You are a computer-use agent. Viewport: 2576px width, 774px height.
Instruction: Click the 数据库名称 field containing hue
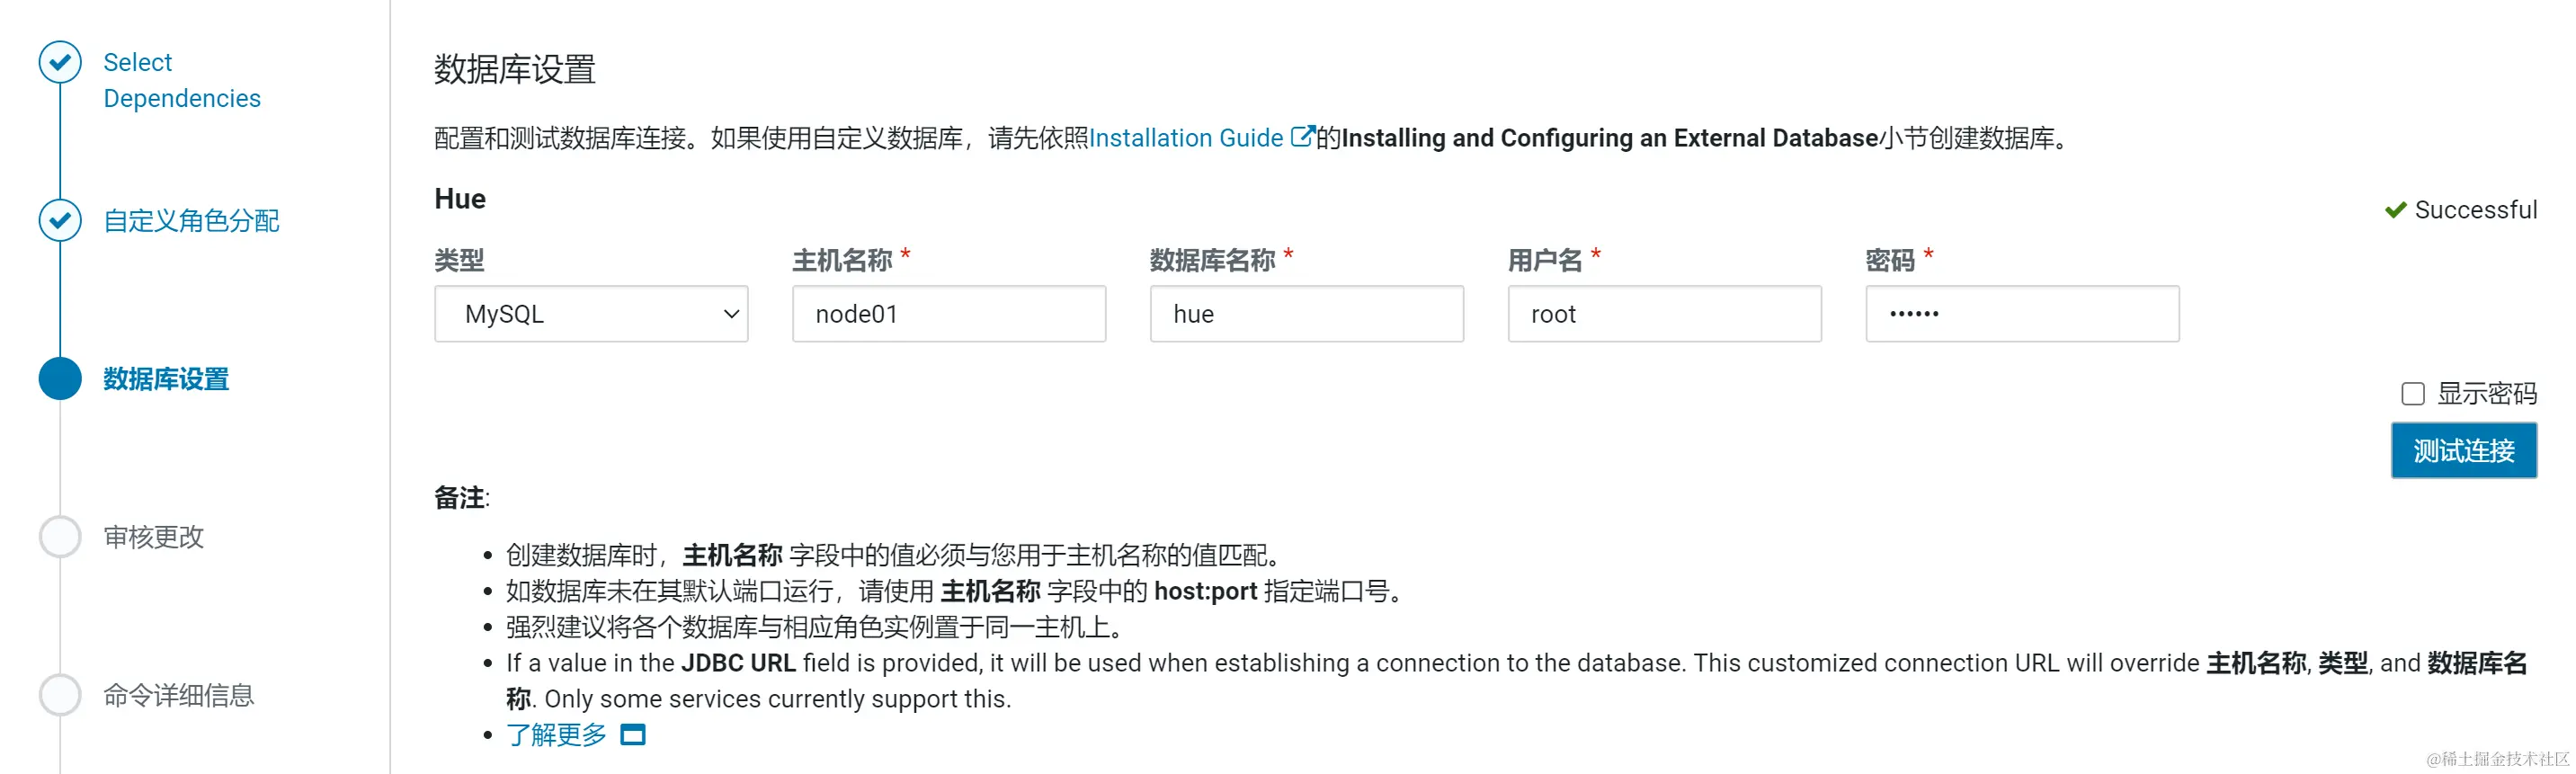(x=1306, y=314)
